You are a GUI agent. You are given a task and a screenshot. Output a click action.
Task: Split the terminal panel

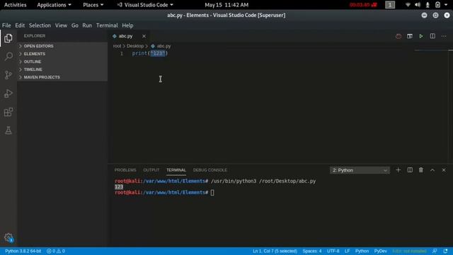tap(410, 170)
